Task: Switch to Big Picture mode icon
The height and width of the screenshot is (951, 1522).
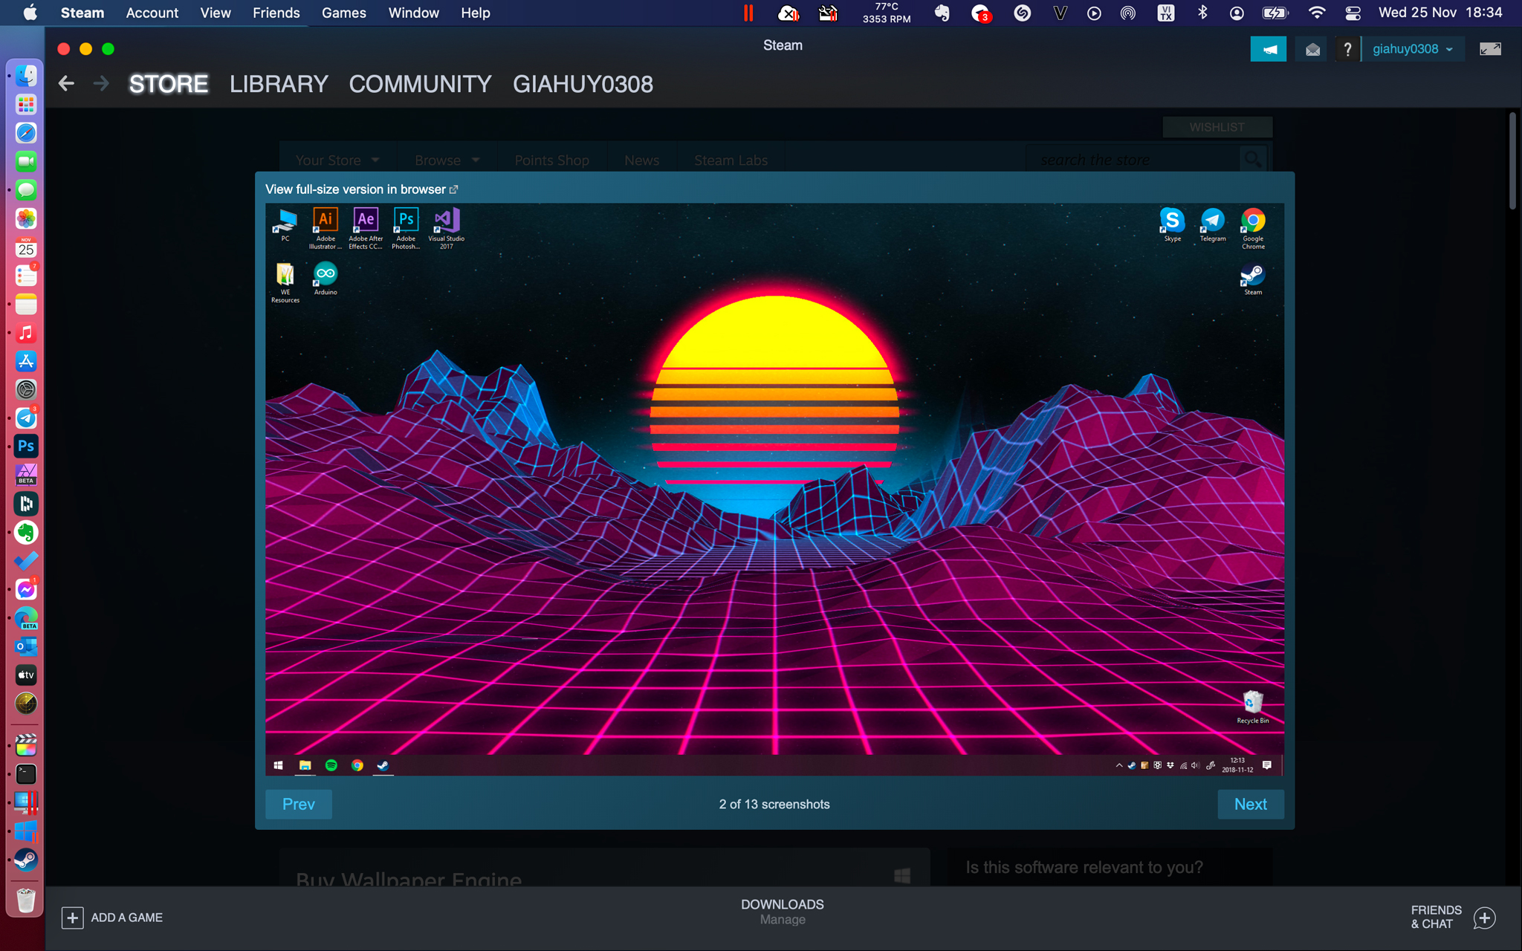Action: tap(1490, 49)
